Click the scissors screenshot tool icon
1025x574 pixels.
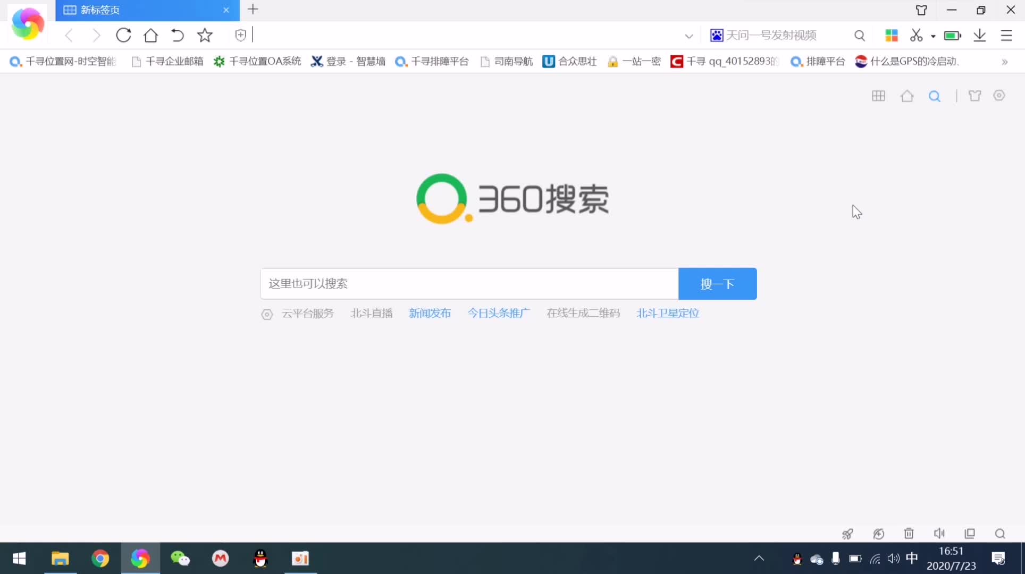point(917,36)
